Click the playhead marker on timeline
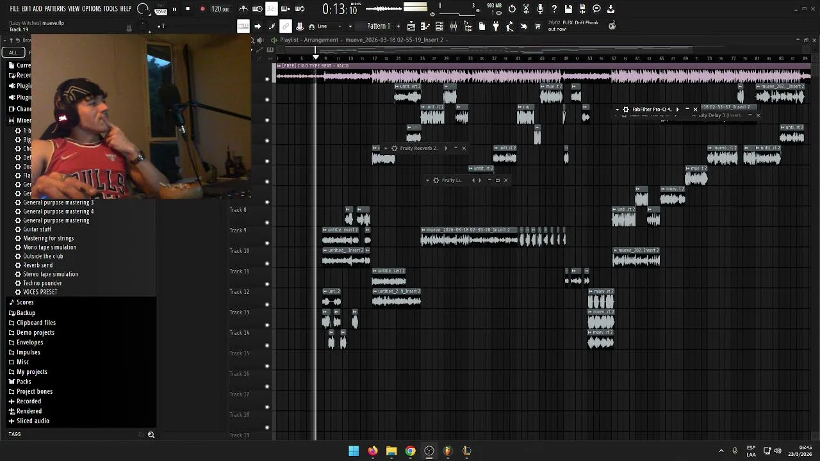 click(316, 58)
